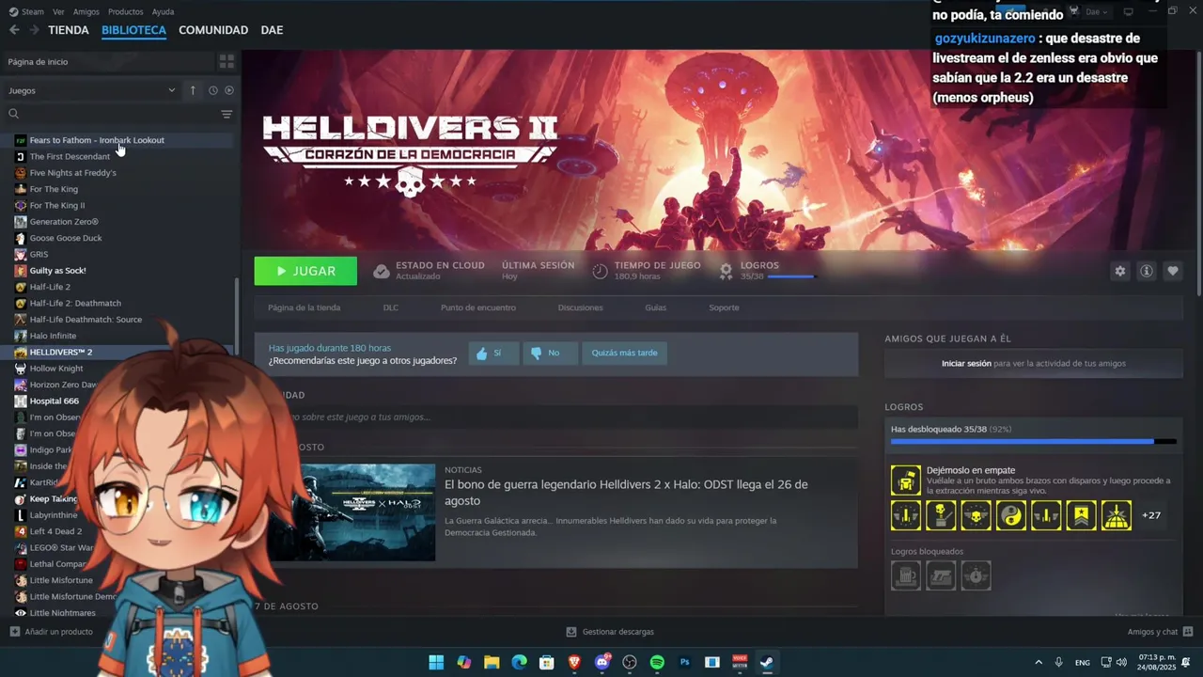Open Página de la tienda tab
1203x677 pixels.
[x=304, y=307]
